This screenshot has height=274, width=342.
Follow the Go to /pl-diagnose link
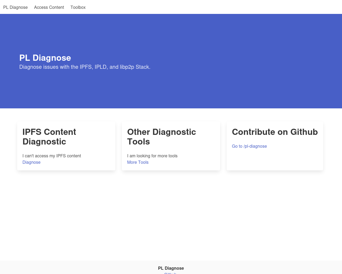[x=249, y=146]
